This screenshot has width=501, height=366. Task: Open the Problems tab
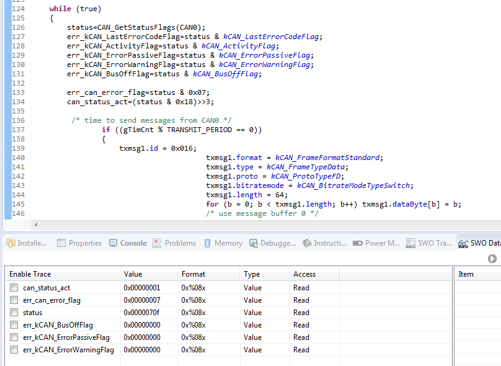click(x=174, y=243)
